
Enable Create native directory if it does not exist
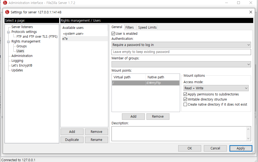click(x=185, y=105)
